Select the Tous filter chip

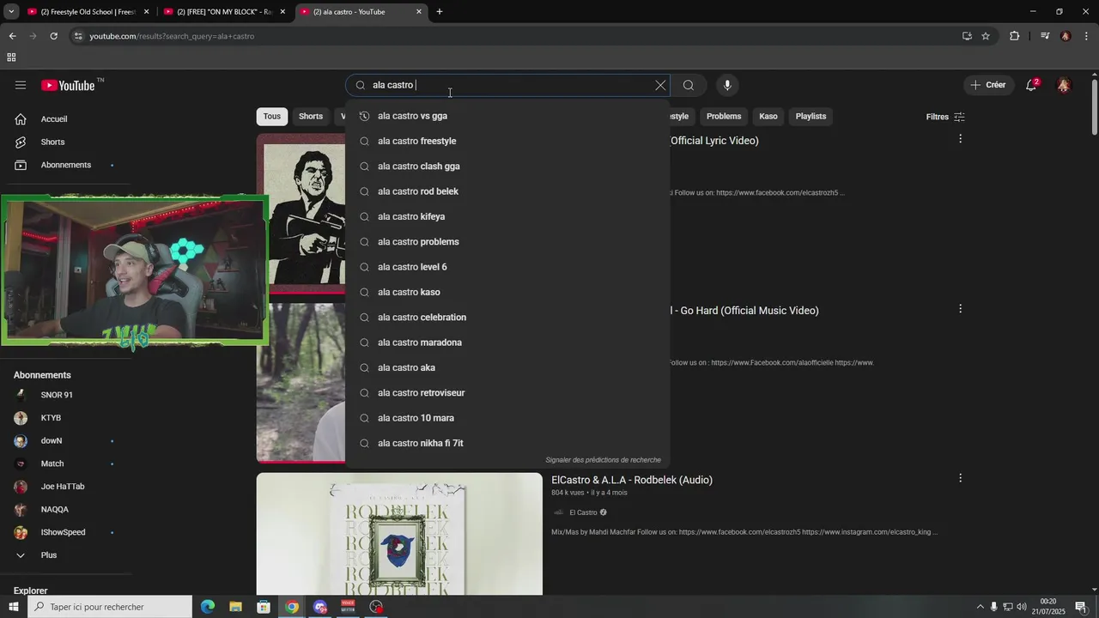pos(272,117)
